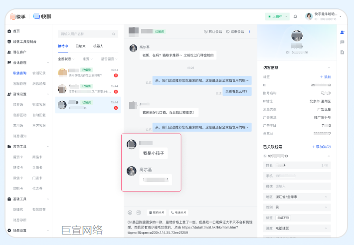Open the 来源 filter dropdown
354x245 pixels.
coord(87,59)
